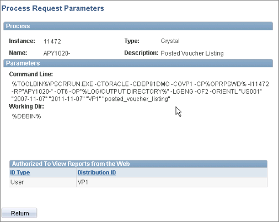Viewport: 279px width, 222px height.
Task: Click the Process section header bar
Action: [x=138, y=26]
